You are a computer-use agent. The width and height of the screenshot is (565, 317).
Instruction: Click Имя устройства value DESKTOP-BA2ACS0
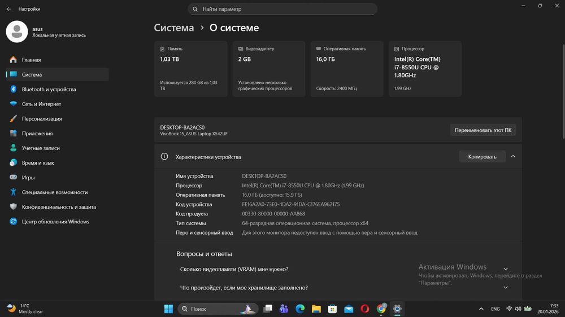click(264, 176)
